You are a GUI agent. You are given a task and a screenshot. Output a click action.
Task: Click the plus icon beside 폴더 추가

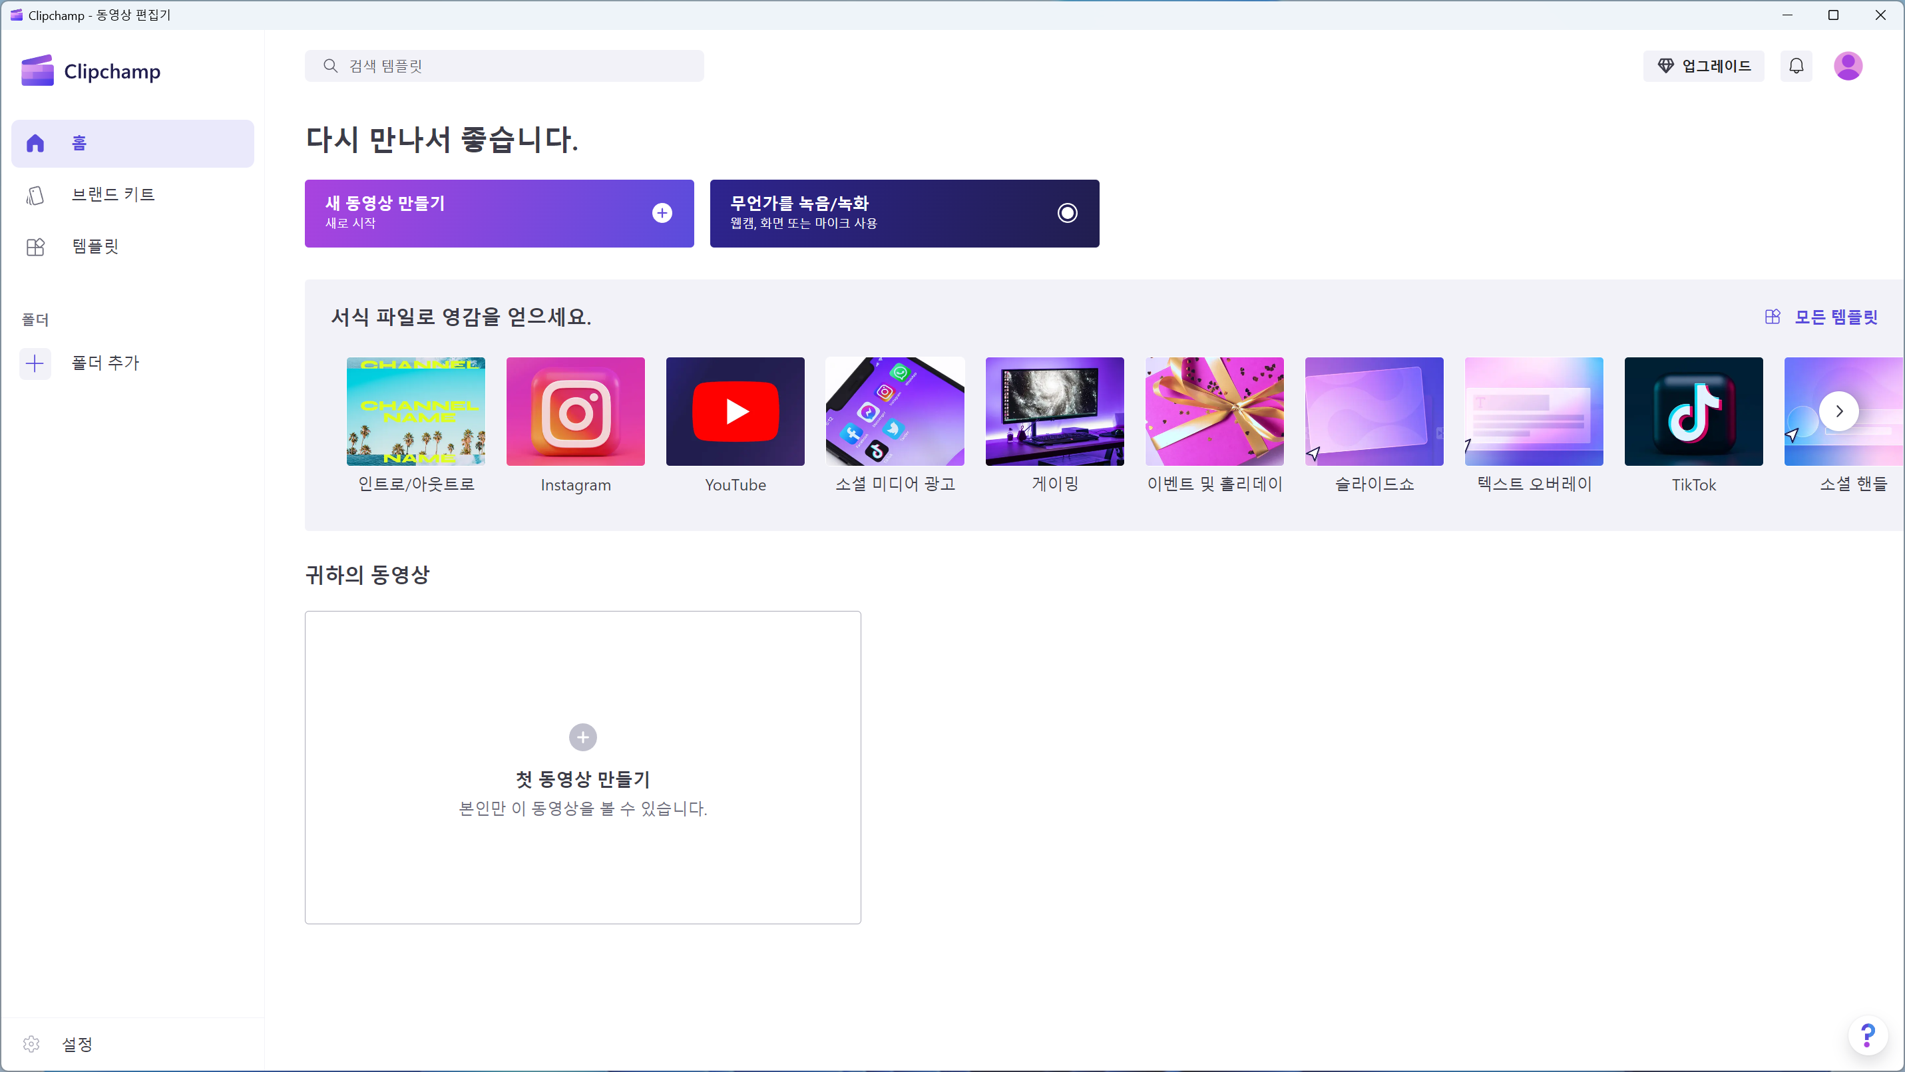click(x=35, y=363)
